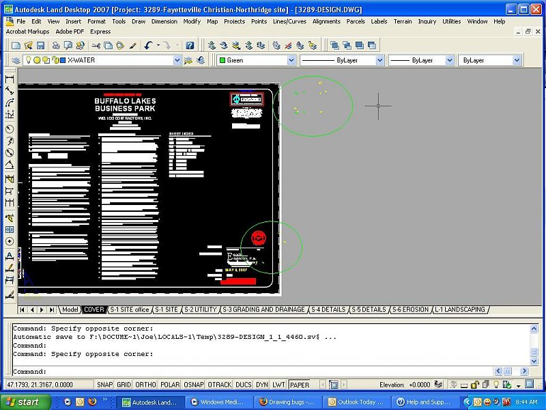Click the Match Properties paintbrush icon
546x410 pixels.
click(132, 45)
